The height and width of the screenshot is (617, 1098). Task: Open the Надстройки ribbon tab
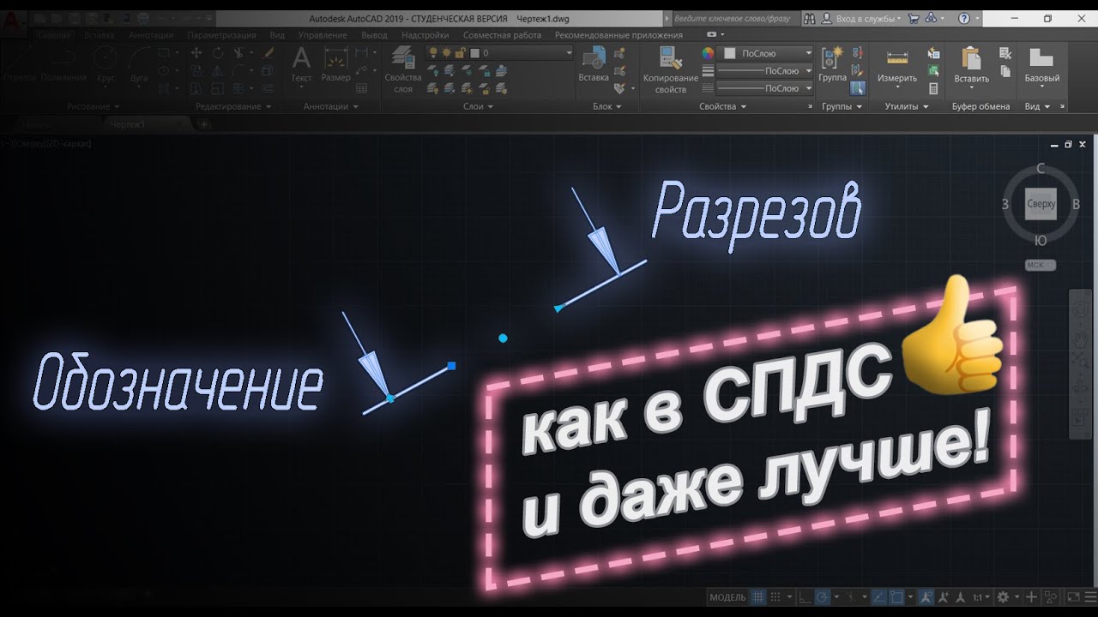(425, 35)
